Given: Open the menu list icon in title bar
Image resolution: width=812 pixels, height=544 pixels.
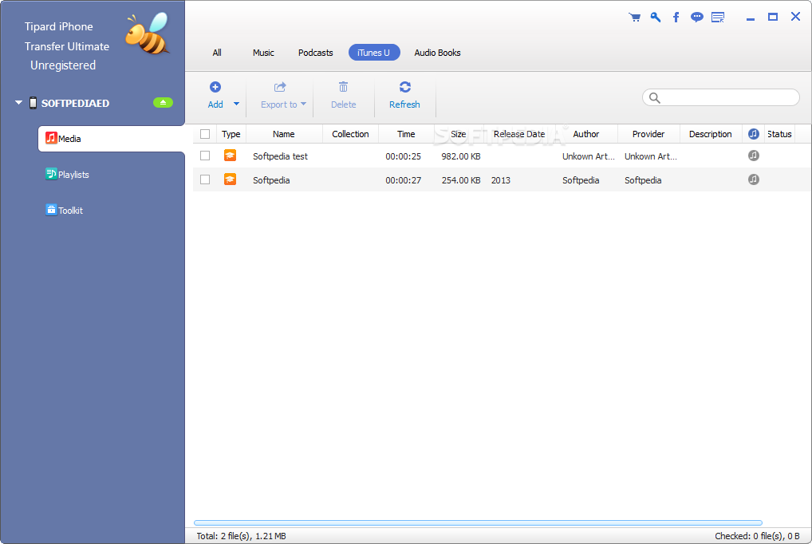Looking at the screenshot, I should point(718,18).
